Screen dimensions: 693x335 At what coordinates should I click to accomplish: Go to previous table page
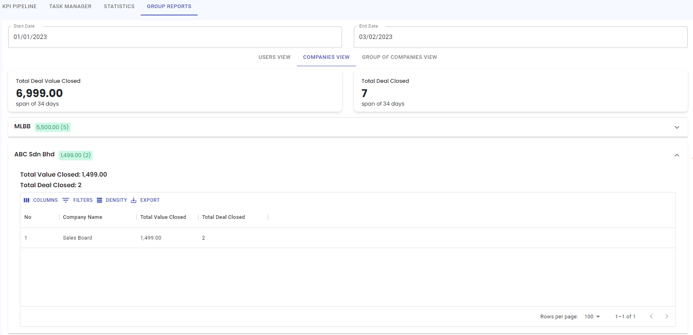tap(651, 317)
